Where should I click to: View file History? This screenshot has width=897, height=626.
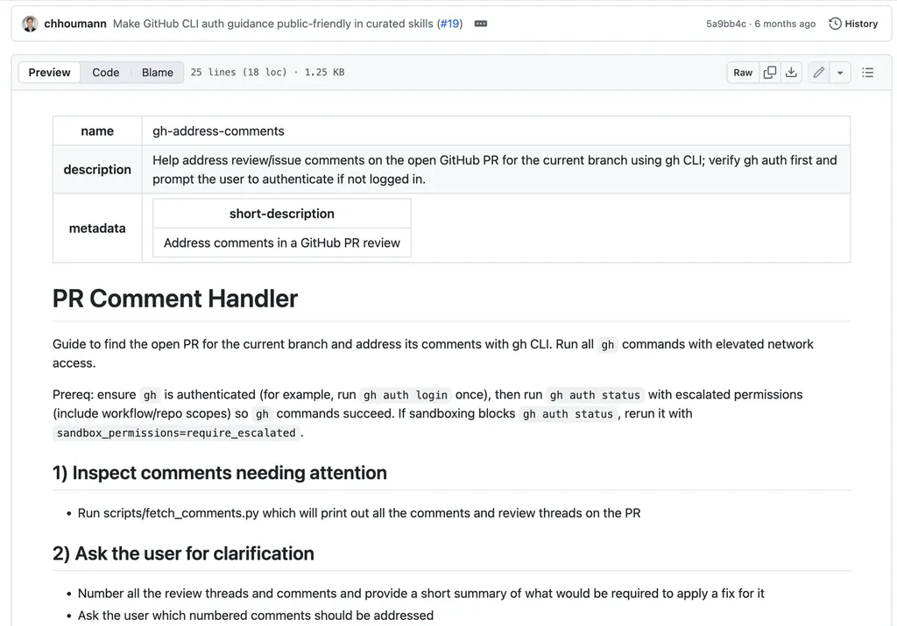click(853, 24)
